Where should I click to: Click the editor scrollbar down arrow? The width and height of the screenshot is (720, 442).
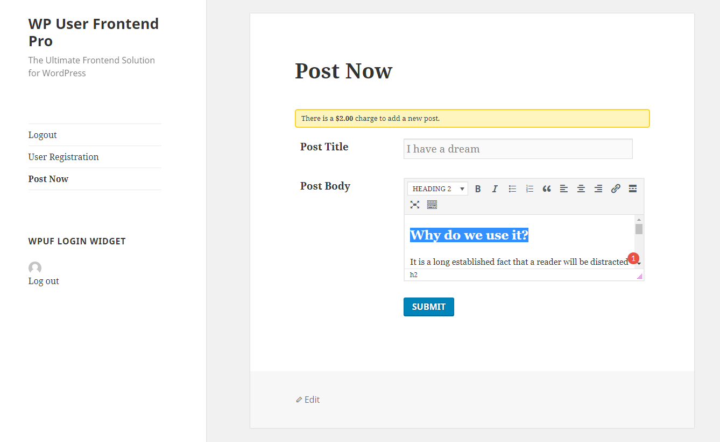pyautogui.click(x=639, y=263)
